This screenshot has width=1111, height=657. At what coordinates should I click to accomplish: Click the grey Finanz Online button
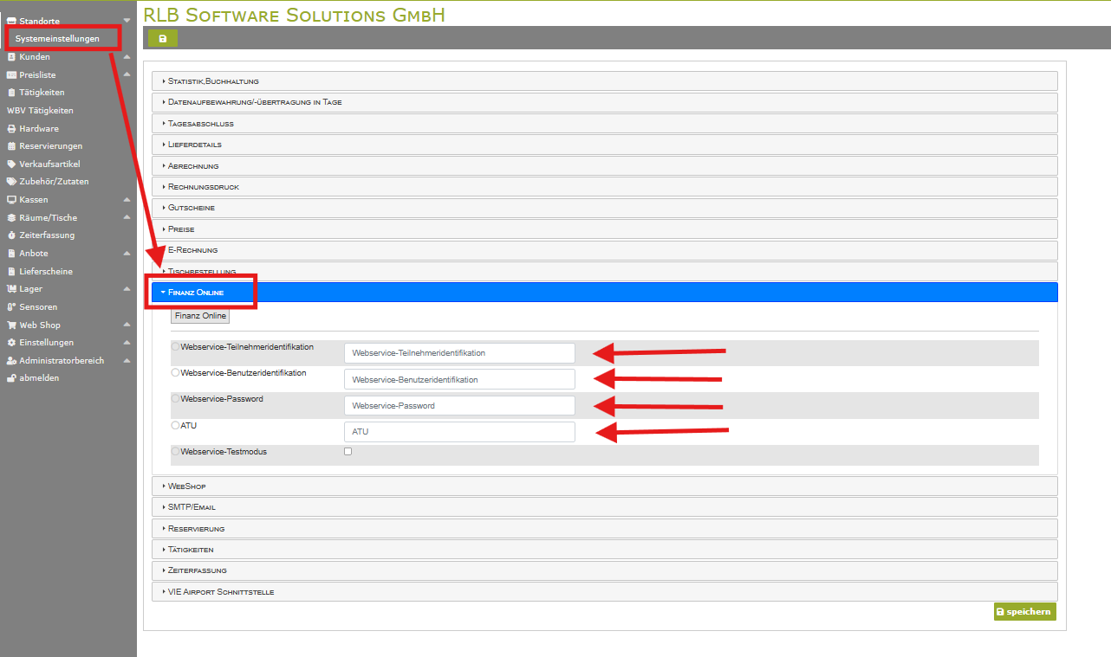200,316
